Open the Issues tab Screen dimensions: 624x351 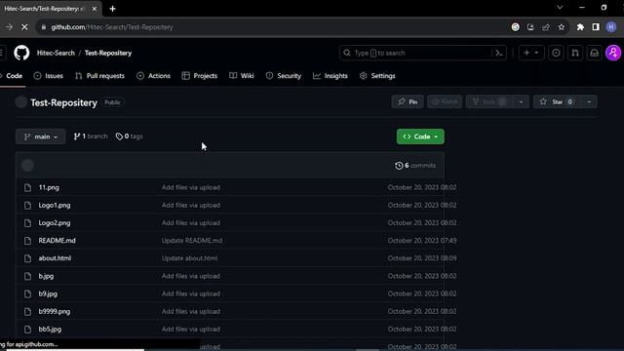49,76
